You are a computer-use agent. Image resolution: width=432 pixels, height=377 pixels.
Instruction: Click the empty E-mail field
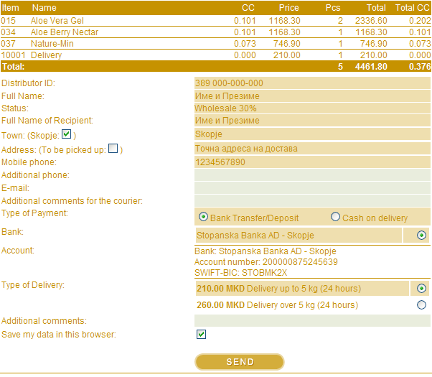point(312,188)
